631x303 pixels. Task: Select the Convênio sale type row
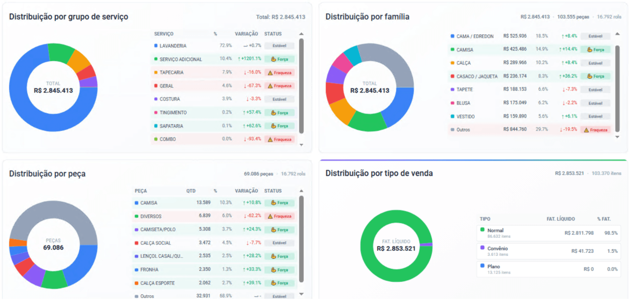(x=549, y=251)
